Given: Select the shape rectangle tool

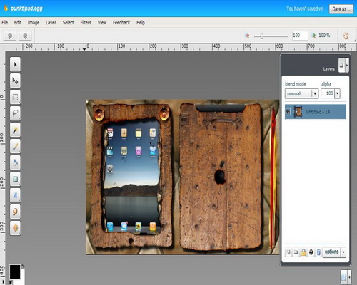Looking at the screenshot, I should point(15,179).
